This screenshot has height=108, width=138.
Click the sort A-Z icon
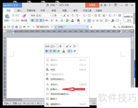tap(110, 16)
